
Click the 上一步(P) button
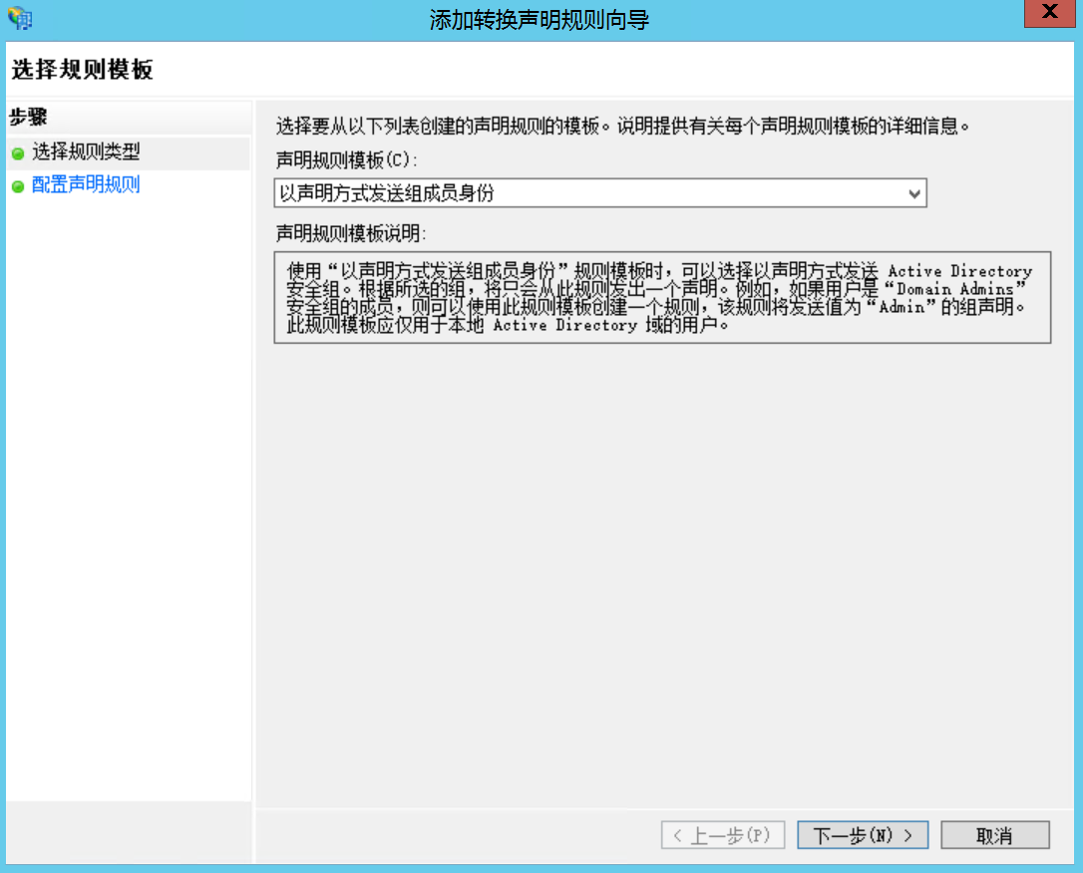722,835
